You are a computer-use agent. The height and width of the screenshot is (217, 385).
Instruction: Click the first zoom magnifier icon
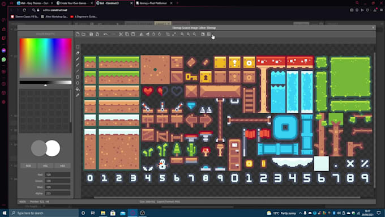point(182,34)
